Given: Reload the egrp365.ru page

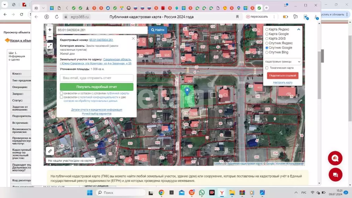Looking at the screenshot, I should (x=57, y=17).
